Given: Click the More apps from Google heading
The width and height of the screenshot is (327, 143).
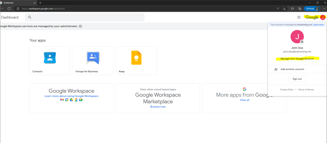Looking at the screenshot, I should [x=244, y=95].
